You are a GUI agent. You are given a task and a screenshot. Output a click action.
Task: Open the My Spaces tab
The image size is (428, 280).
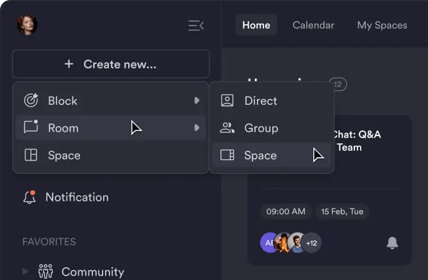tap(382, 26)
